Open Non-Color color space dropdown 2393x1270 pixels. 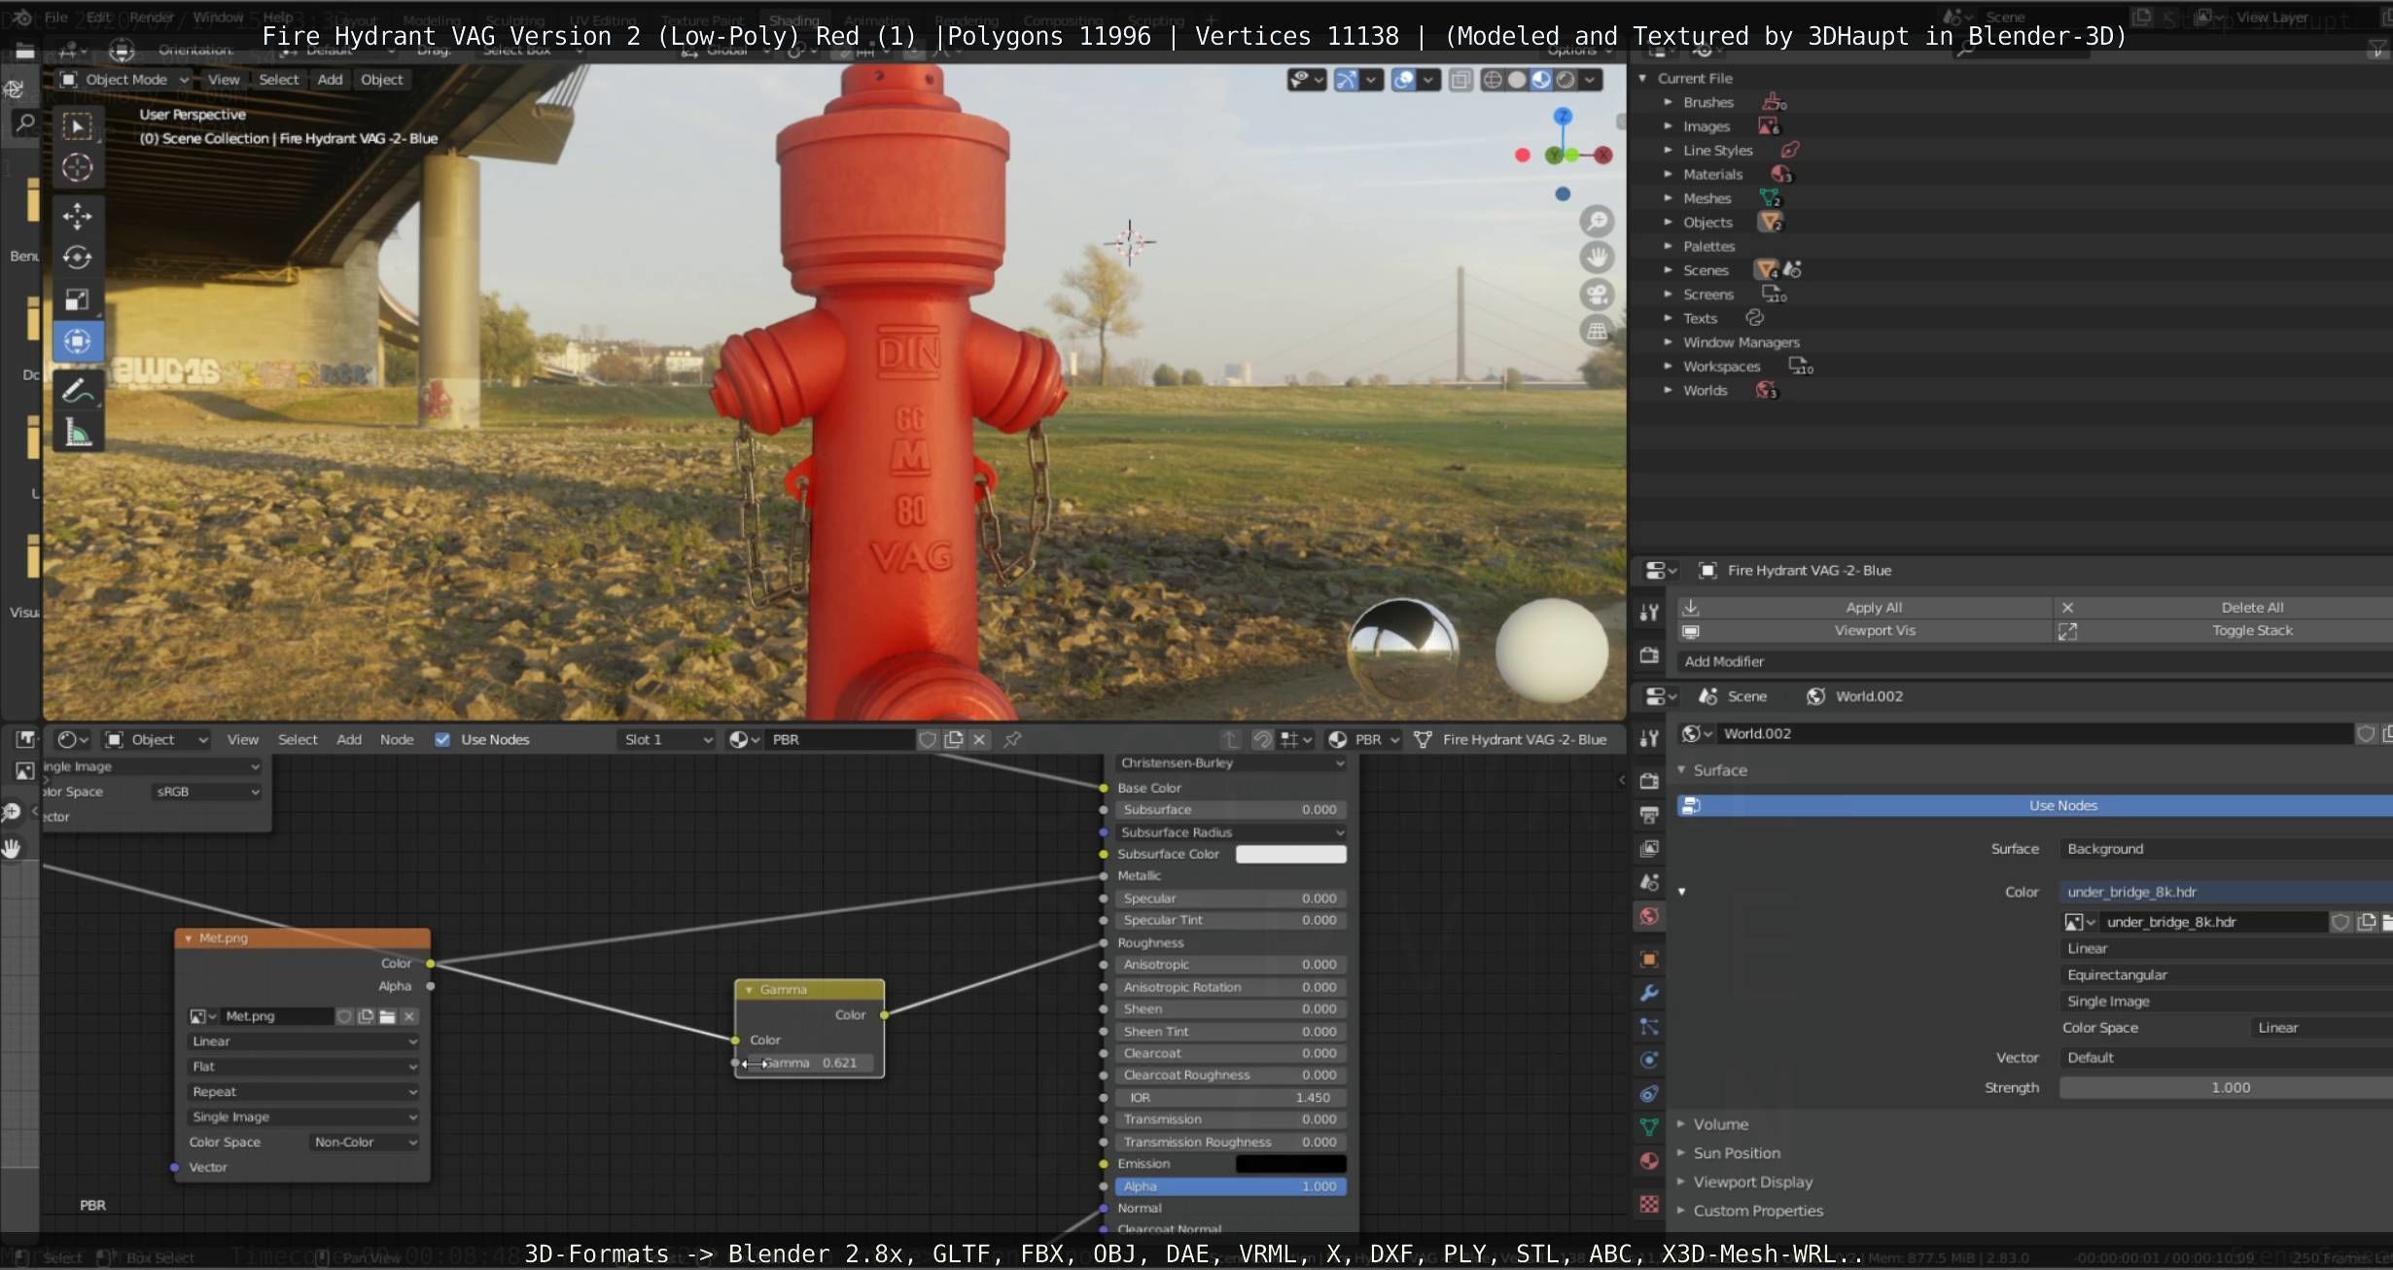[x=365, y=1143]
